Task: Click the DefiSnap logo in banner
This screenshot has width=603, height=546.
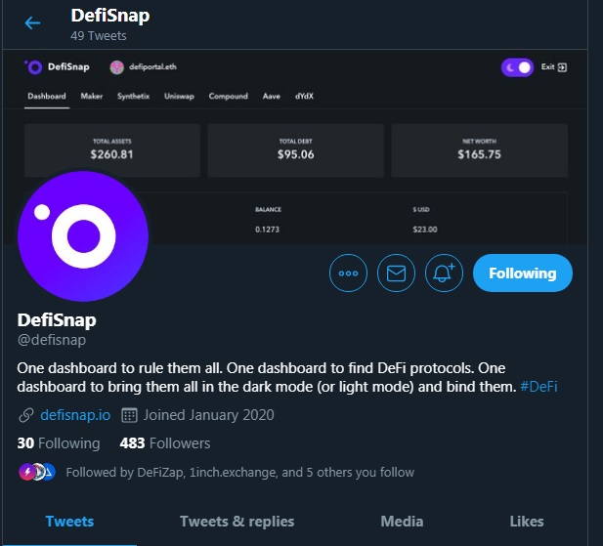Action: 33,67
